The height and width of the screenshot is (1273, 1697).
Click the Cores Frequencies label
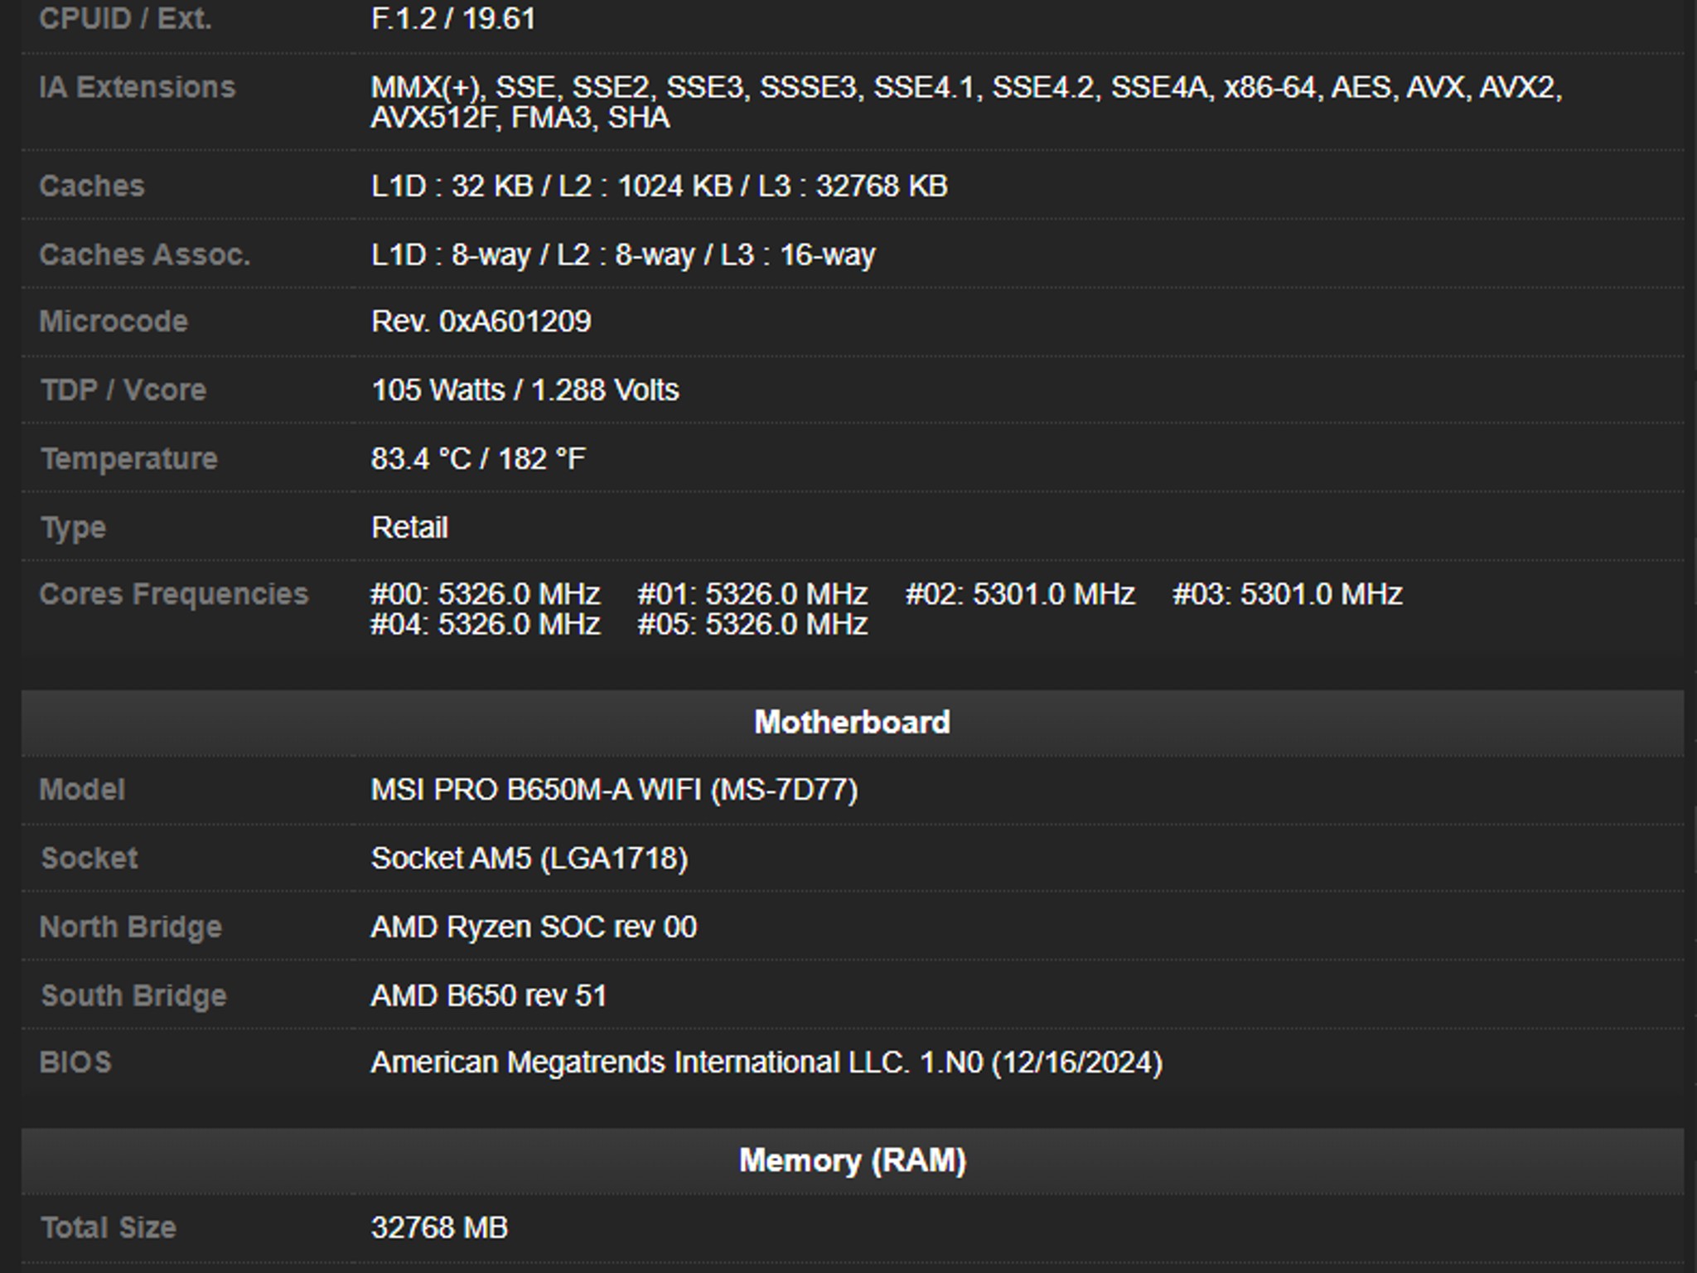click(x=174, y=594)
